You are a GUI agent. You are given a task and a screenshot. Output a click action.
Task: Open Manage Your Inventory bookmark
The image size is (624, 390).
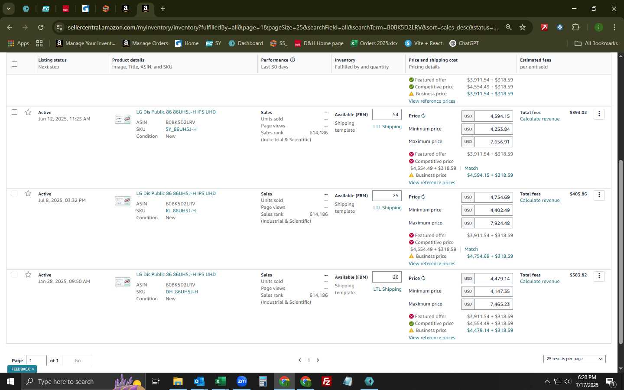pos(86,43)
